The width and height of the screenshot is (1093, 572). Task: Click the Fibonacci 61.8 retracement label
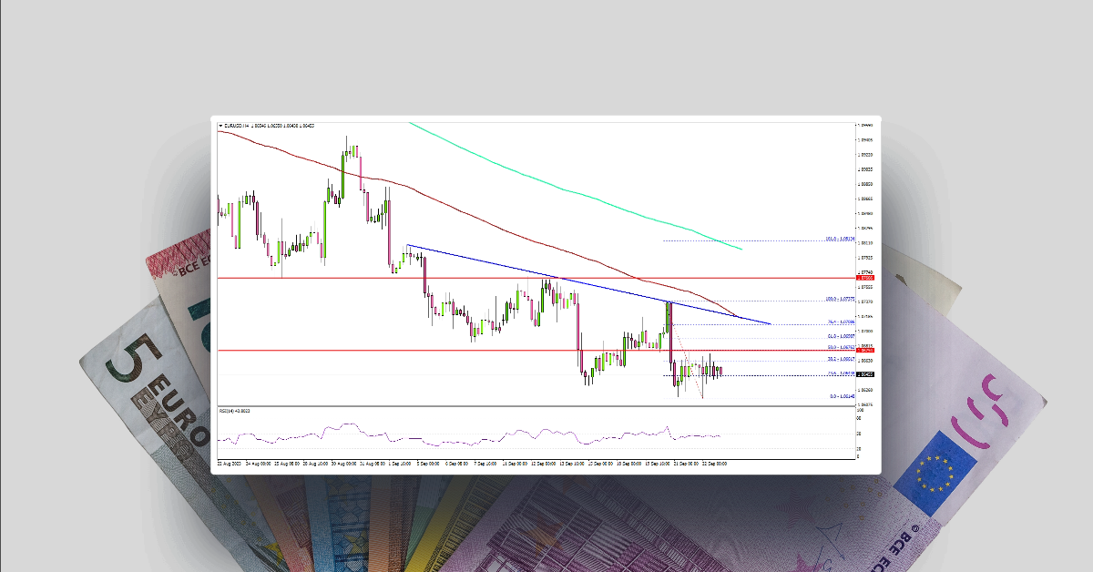click(838, 335)
